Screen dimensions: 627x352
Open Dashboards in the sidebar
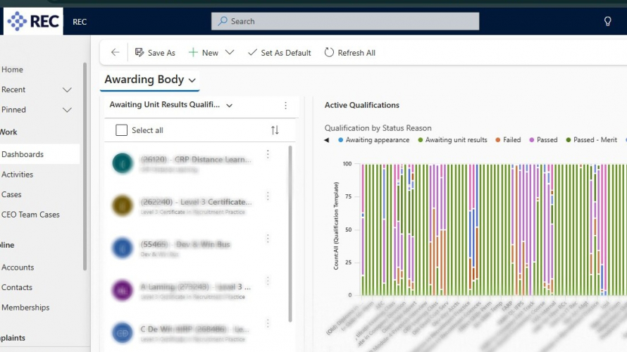23,154
